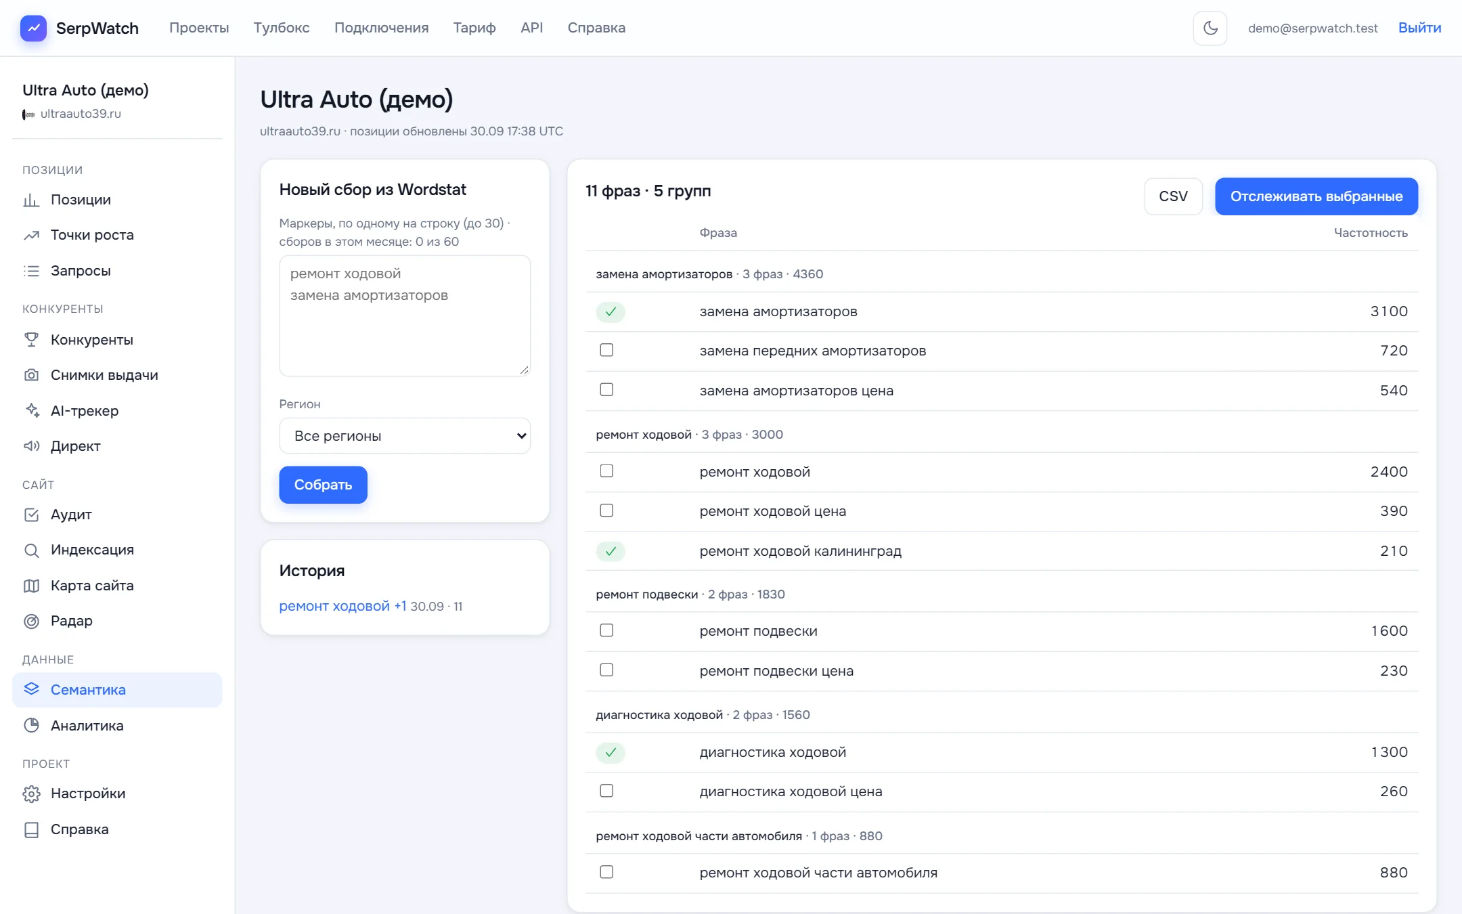Open Снимки выдачи via the camera icon
This screenshot has width=1462, height=914.
31,375
